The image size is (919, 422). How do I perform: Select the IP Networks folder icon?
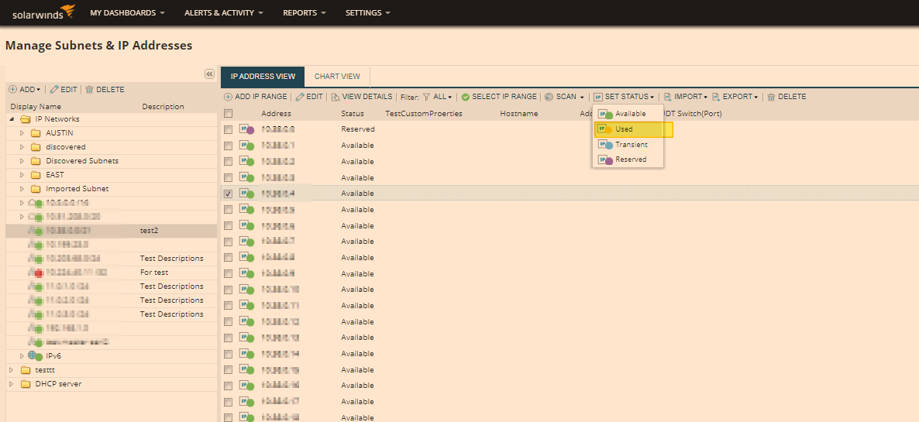click(x=26, y=119)
